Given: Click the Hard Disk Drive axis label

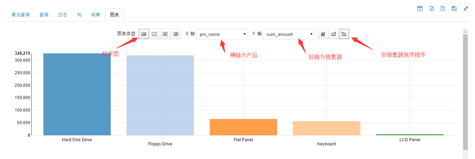Looking at the screenshot, I should [x=77, y=140].
